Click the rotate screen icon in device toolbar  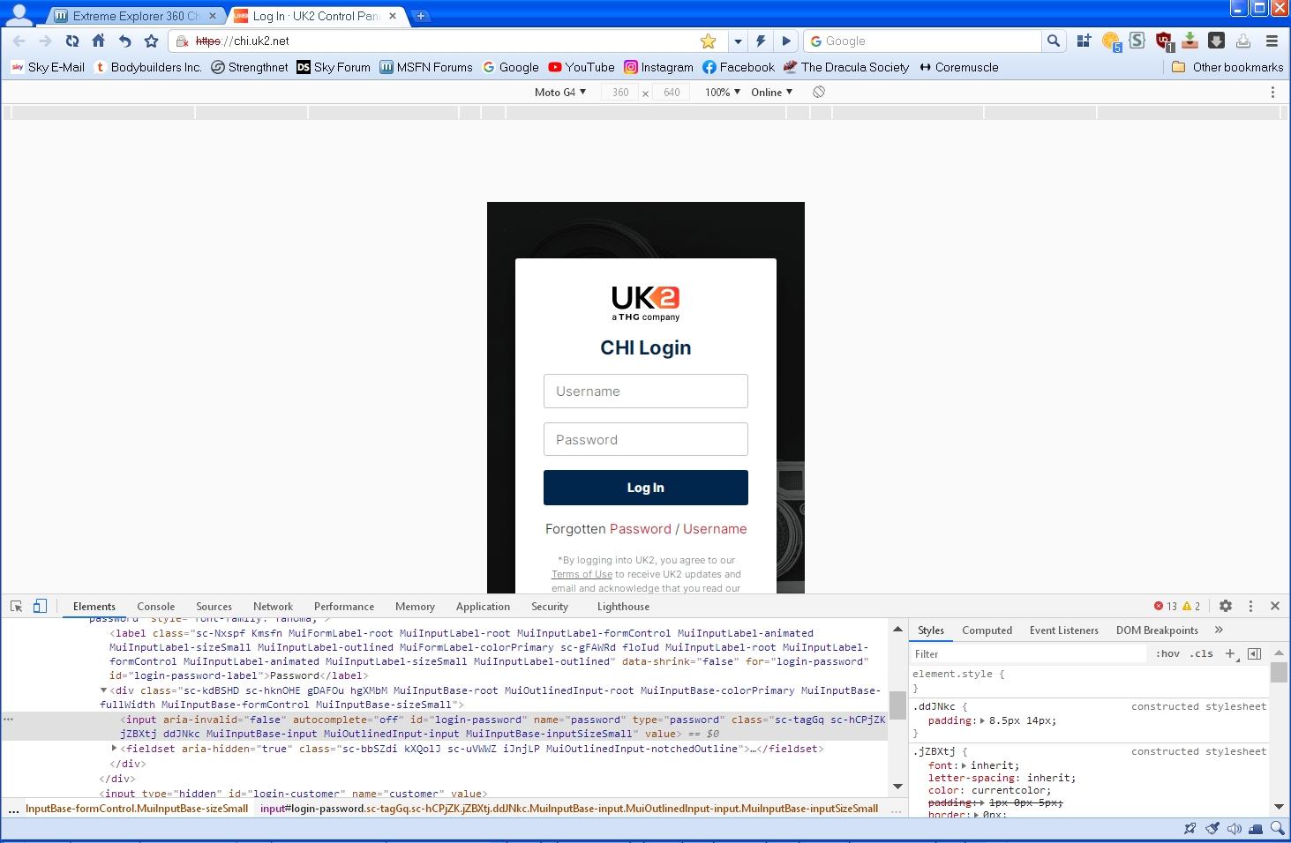click(819, 92)
